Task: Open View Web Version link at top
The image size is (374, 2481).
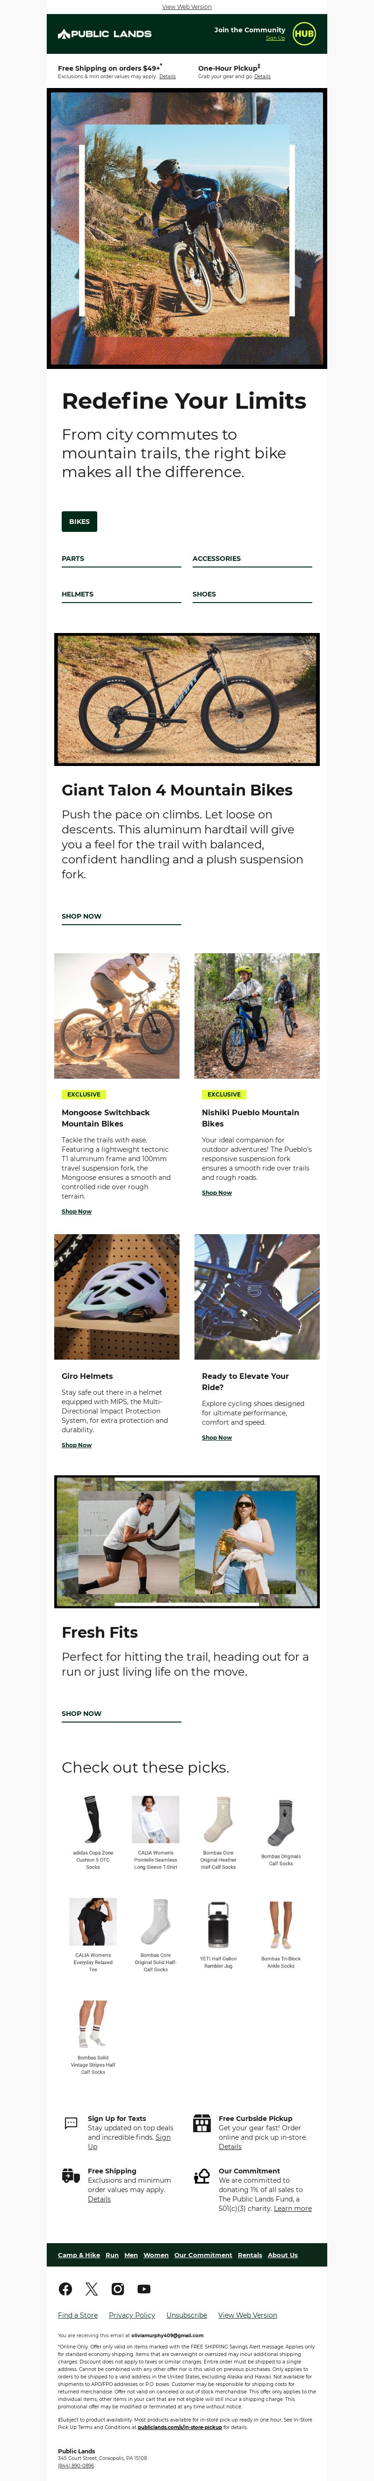Action: tap(187, 7)
